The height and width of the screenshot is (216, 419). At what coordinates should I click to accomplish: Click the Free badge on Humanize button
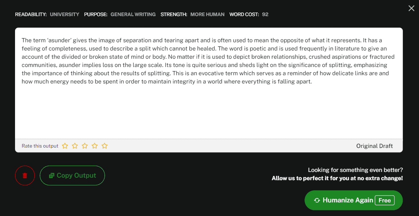click(x=385, y=201)
